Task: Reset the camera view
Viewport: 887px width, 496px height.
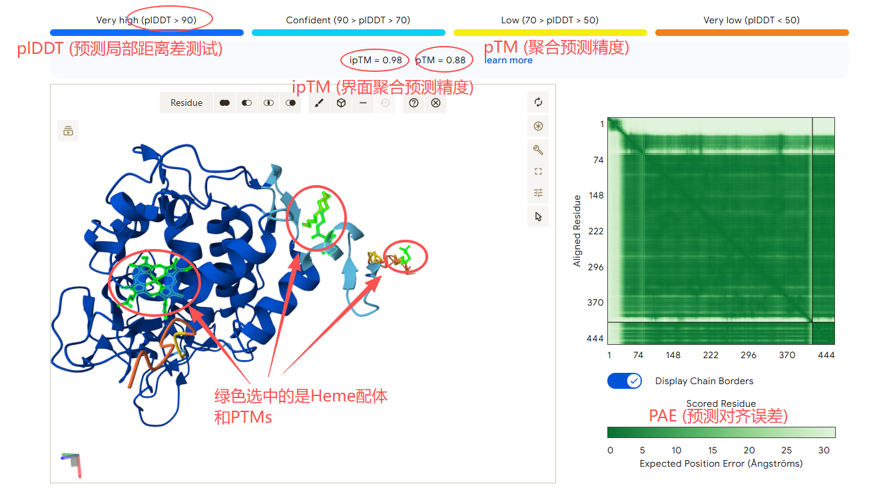Action: tap(538, 103)
